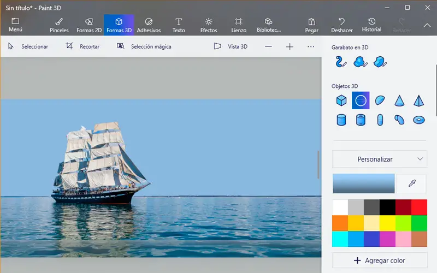Pick the torus donut 3D object
This screenshot has height=273, width=437.
coord(418,120)
